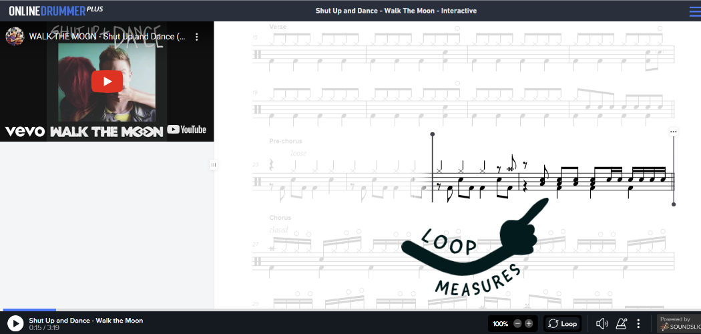Image resolution: width=701 pixels, height=334 pixels.
Task: Decrease playback speed with minus button
Action: point(517,324)
